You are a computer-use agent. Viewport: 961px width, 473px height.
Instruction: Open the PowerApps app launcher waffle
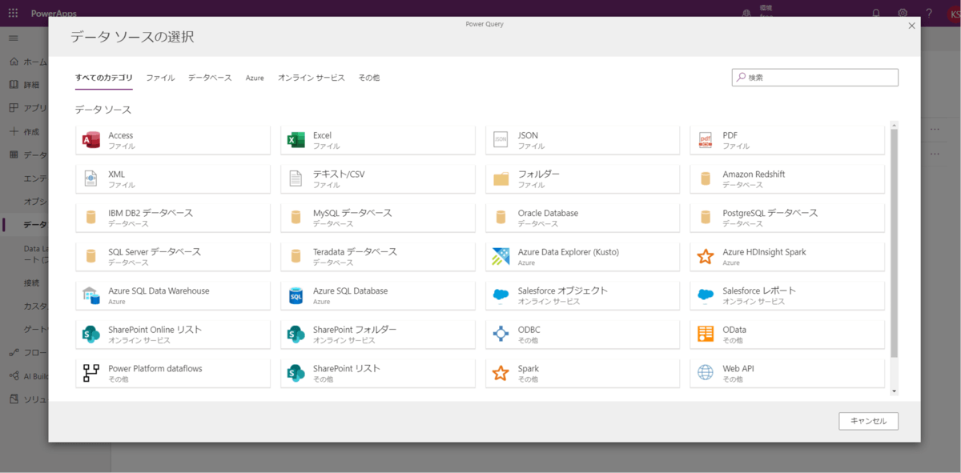pos(13,13)
